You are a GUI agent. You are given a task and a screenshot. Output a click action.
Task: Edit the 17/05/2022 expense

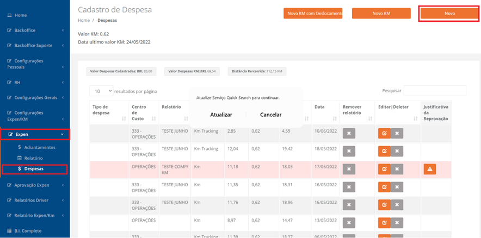click(x=384, y=169)
